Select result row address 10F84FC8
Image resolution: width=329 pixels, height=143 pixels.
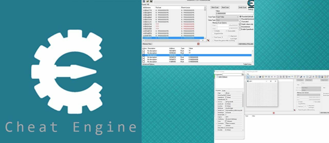coord(173,31)
